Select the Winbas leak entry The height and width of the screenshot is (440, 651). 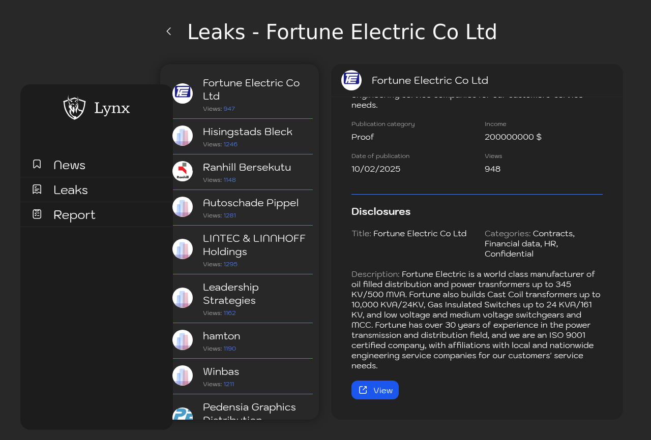(243, 376)
